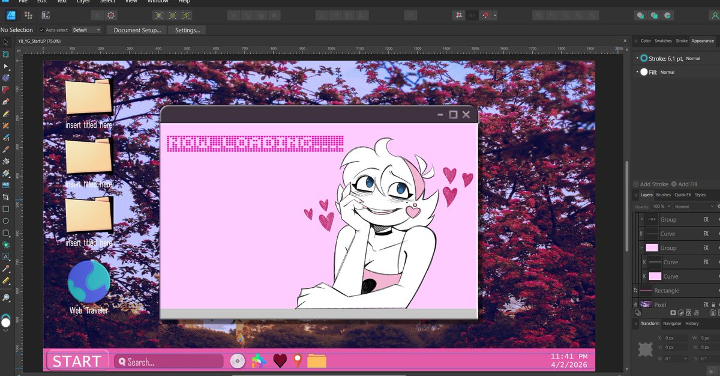Open the layer blend mode Normal dropdown
Image resolution: width=720 pixels, height=376 pixels.
pos(694,207)
